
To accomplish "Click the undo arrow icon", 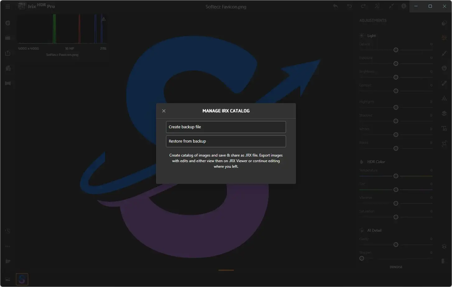I will (x=349, y=6).
